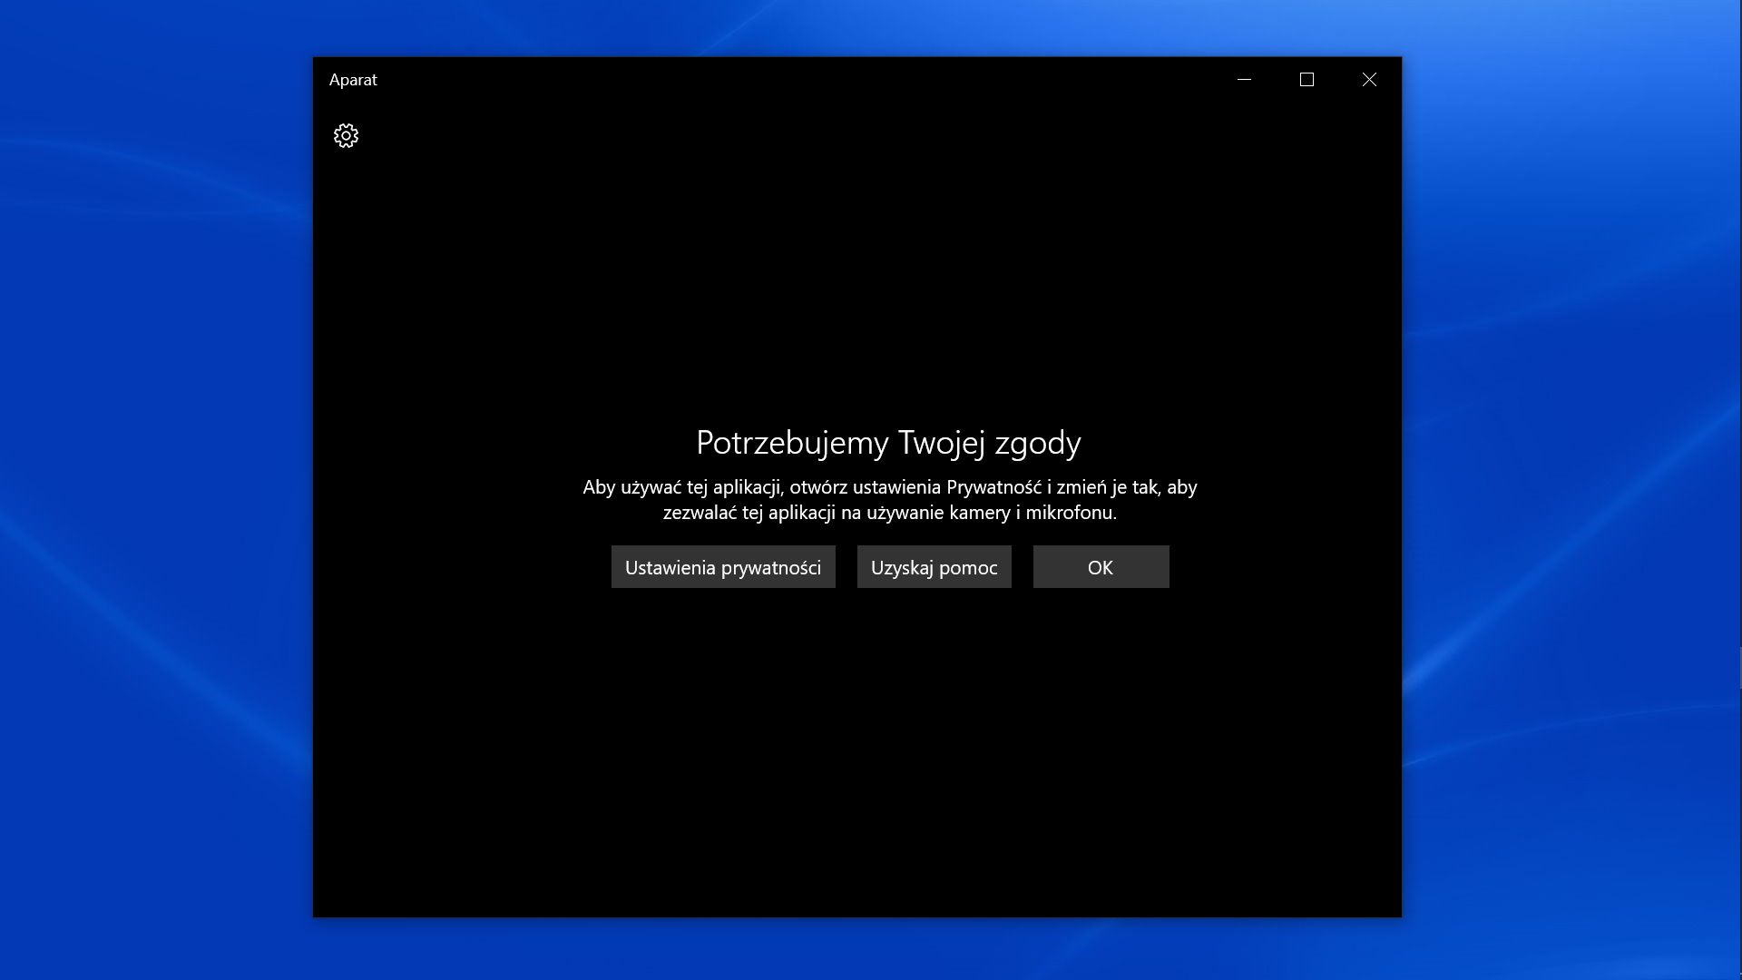Click black empty area above the heading
This screenshot has width=1742, height=980.
[857, 272]
